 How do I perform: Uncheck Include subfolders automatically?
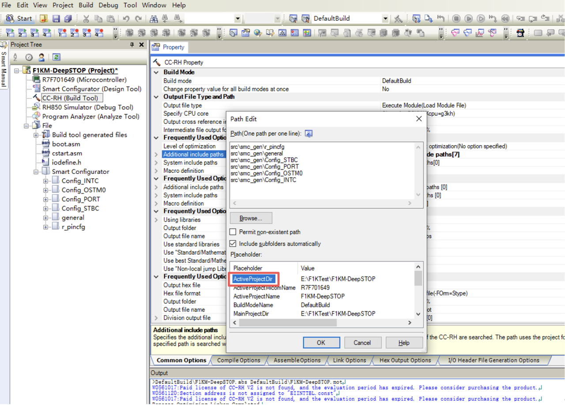point(233,244)
